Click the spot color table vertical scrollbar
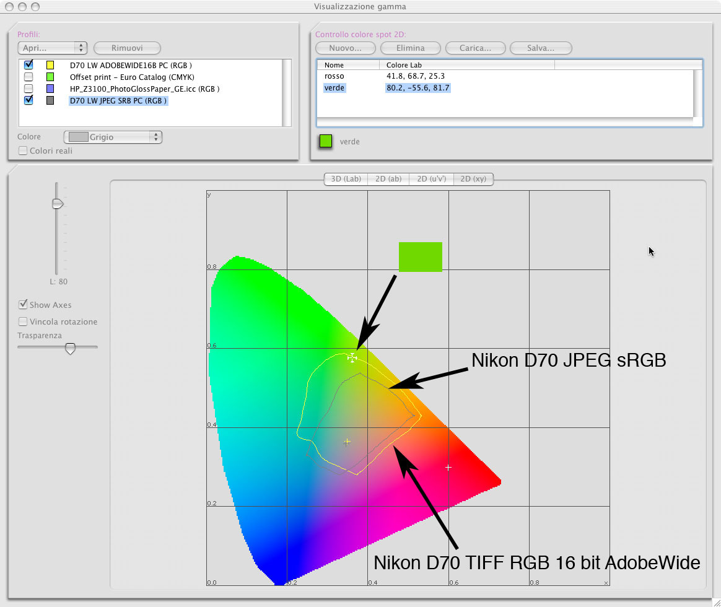 pos(698,94)
